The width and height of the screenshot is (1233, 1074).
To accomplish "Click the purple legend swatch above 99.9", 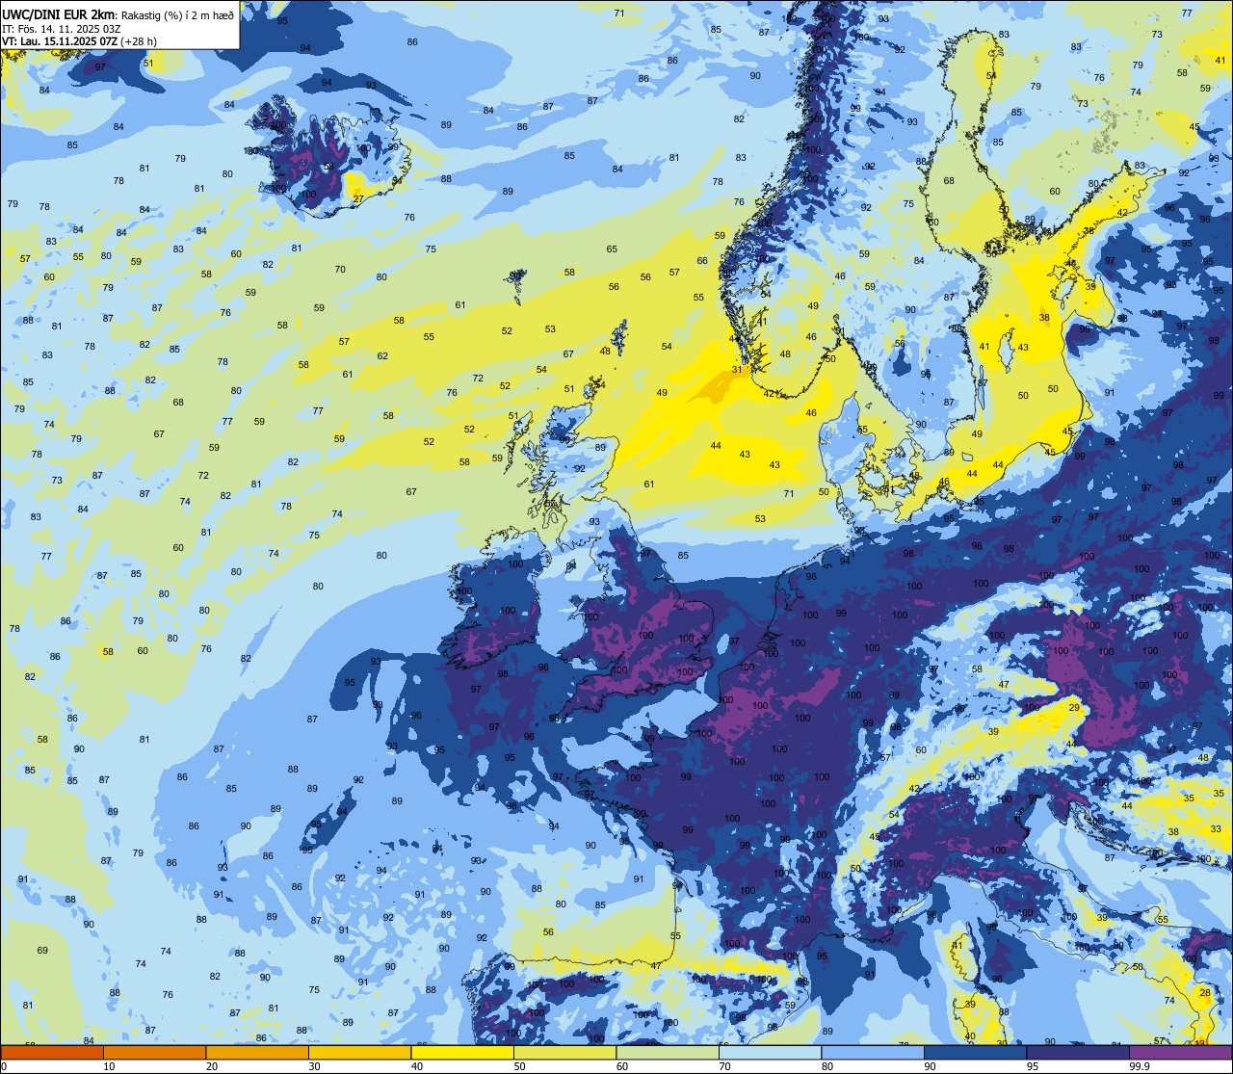I will click(x=1180, y=1052).
